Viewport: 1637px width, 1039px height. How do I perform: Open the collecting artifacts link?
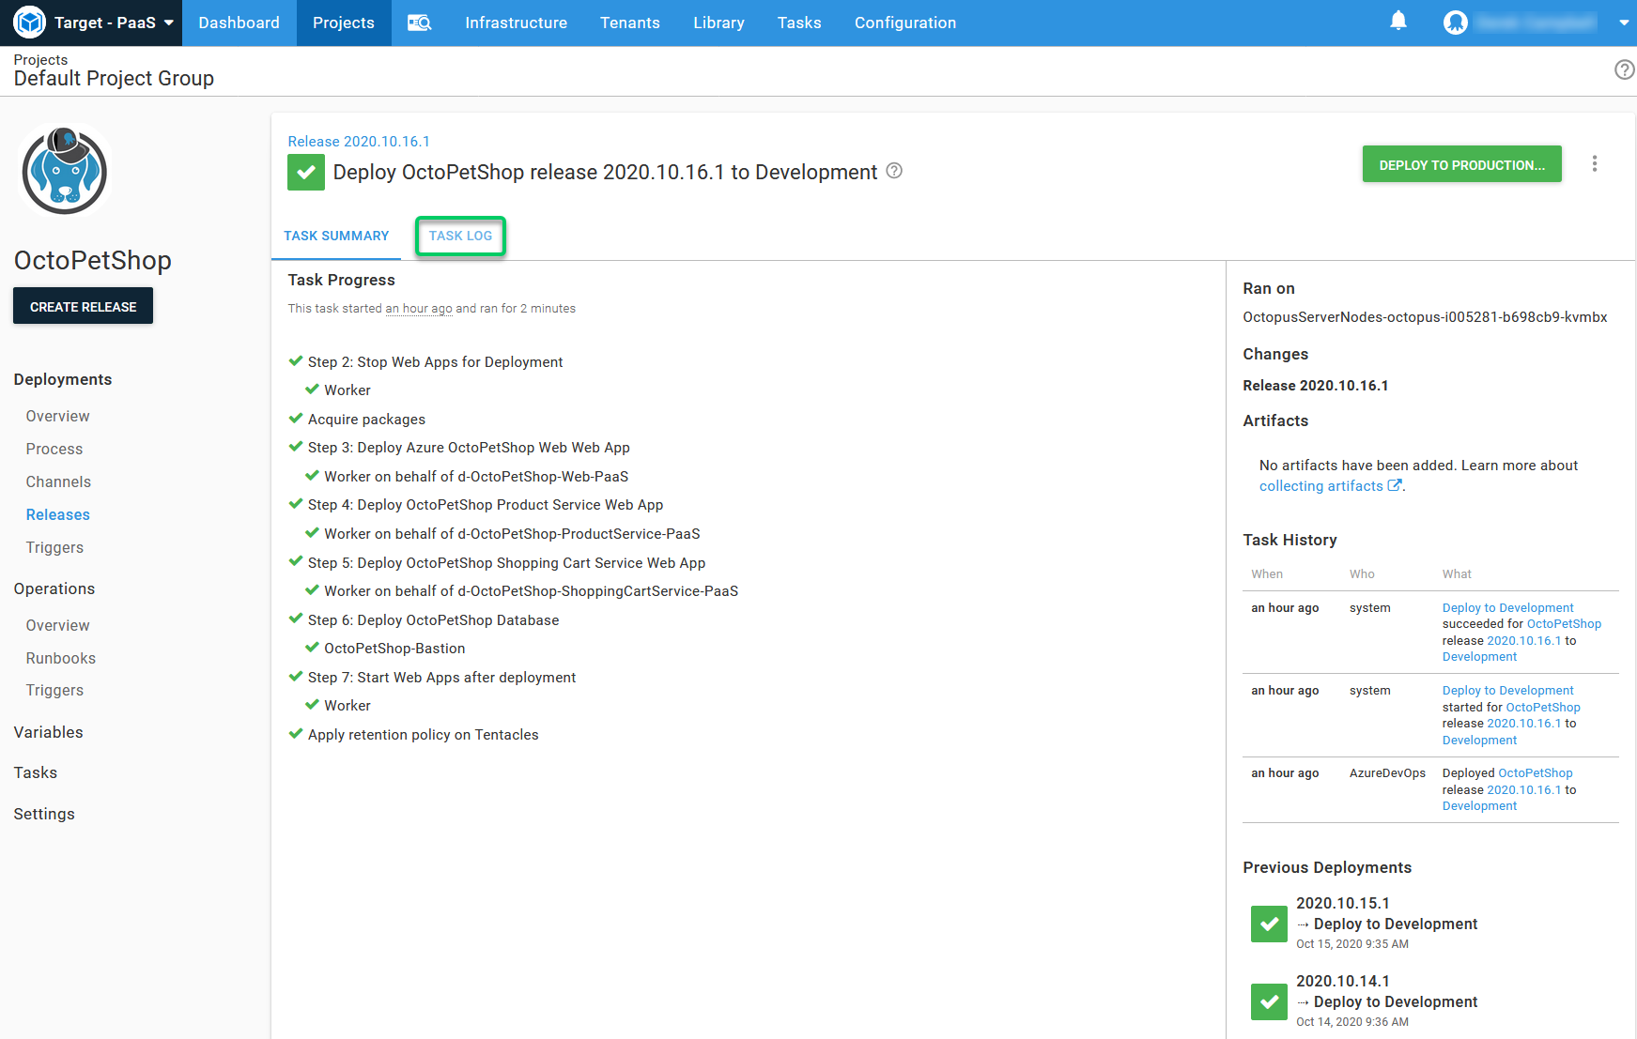[1320, 486]
